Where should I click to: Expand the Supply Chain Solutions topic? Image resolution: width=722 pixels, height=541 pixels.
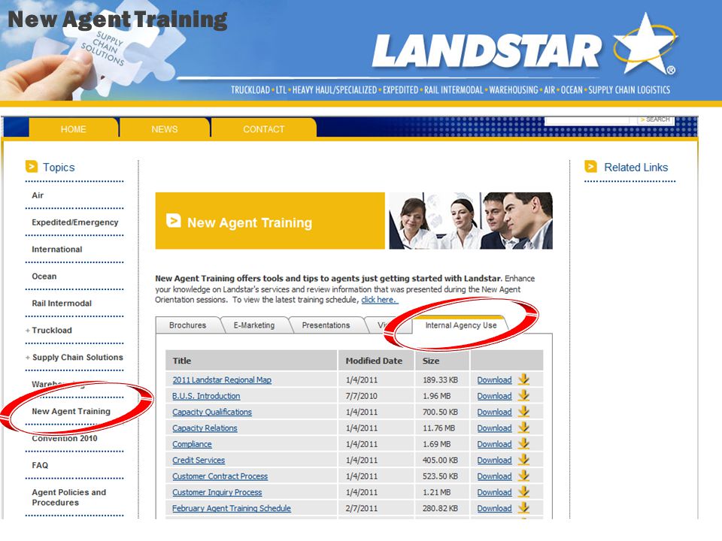[x=28, y=358]
